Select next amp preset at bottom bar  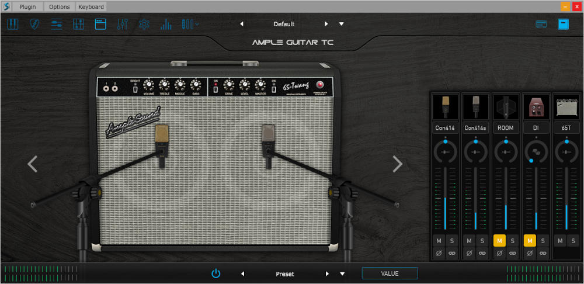click(328, 274)
